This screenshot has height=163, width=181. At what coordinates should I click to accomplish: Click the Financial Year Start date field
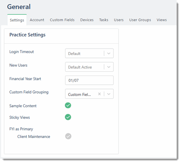click(x=89, y=80)
